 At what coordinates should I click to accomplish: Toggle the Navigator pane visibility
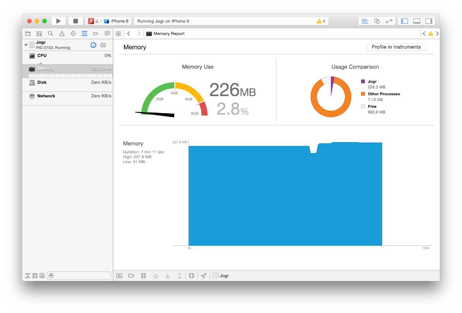(404, 21)
